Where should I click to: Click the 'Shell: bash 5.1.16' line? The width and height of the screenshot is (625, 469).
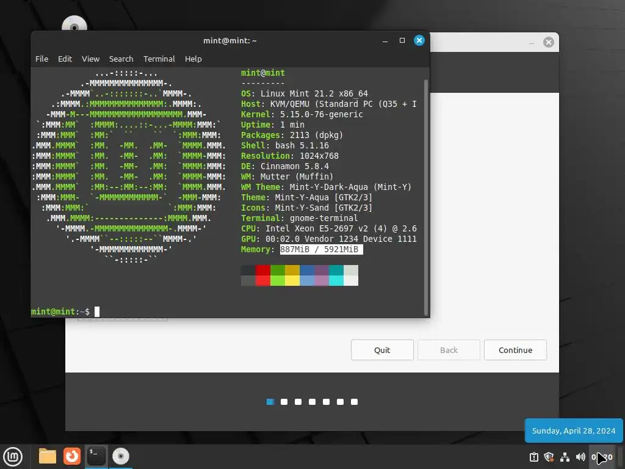(x=285, y=145)
